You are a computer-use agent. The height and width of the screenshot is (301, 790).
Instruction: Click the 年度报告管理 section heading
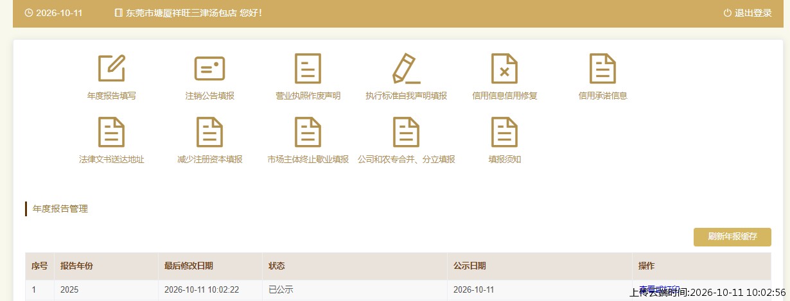click(60, 209)
